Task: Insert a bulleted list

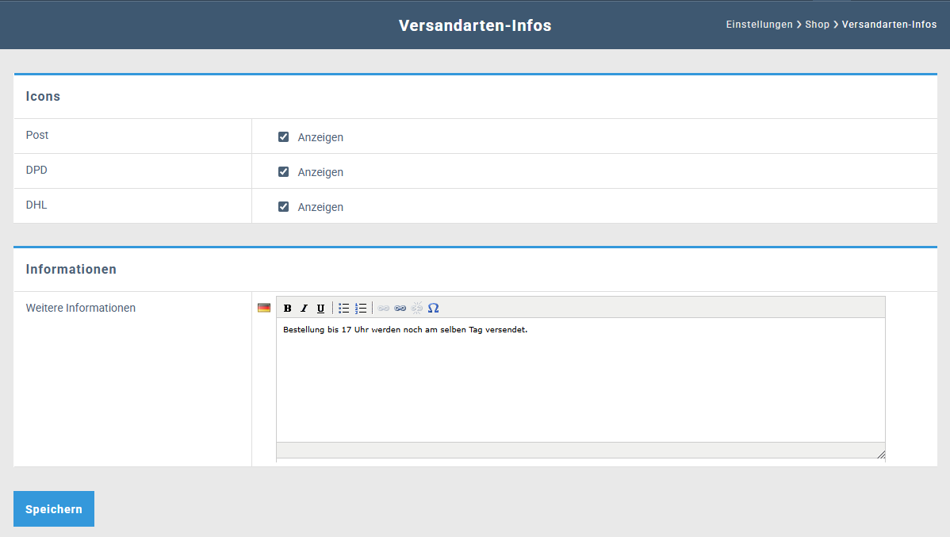Action: click(344, 309)
